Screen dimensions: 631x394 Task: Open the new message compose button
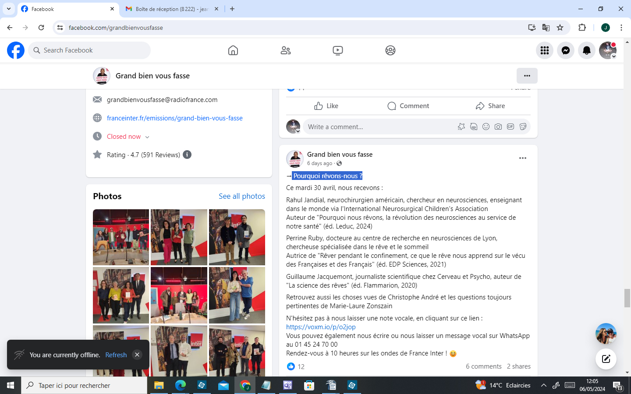coord(606,359)
